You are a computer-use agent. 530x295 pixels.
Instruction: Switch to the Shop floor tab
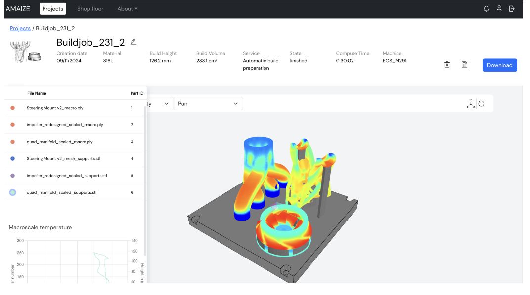pyautogui.click(x=90, y=9)
